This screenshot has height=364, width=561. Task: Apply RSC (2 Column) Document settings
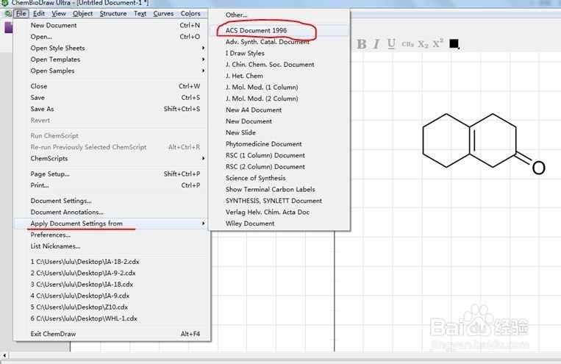click(x=279, y=167)
